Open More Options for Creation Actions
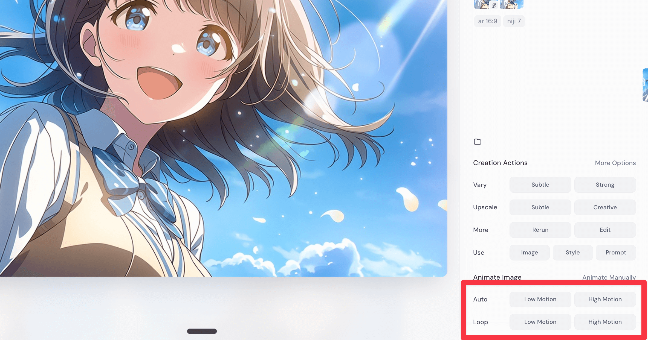The height and width of the screenshot is (340, 648). coord(615,163)
